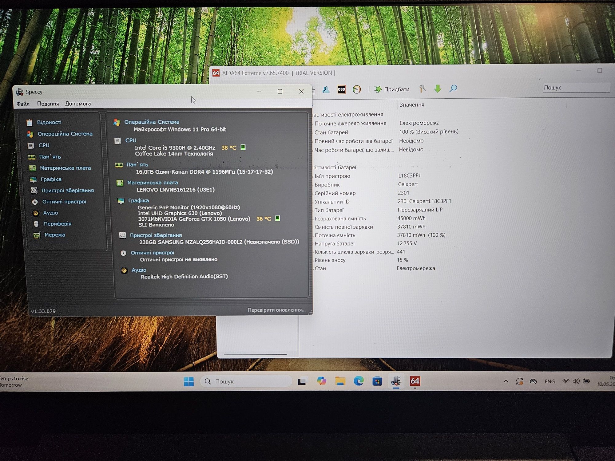Click the mouse icon beside Периферія
The width and height of the screenshot is (615, 461).
(36, 224)
